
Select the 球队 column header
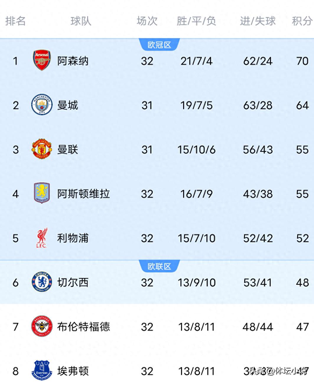click(81, 21)
